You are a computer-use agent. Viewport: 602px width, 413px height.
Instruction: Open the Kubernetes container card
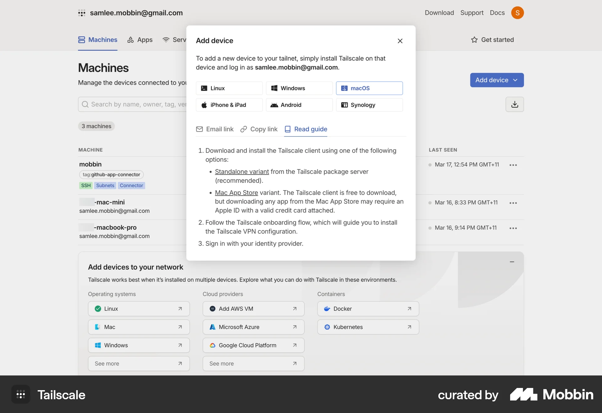coord(368,327)
